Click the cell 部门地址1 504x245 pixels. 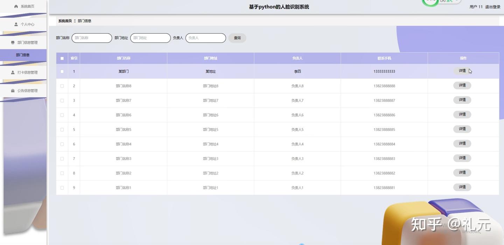211,188
